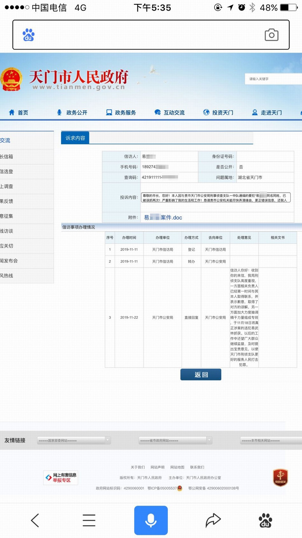The width and height of the screenshot is (302, 538).
Task: Open the 首页 navigation item
Action: click(x=23, y=113)
